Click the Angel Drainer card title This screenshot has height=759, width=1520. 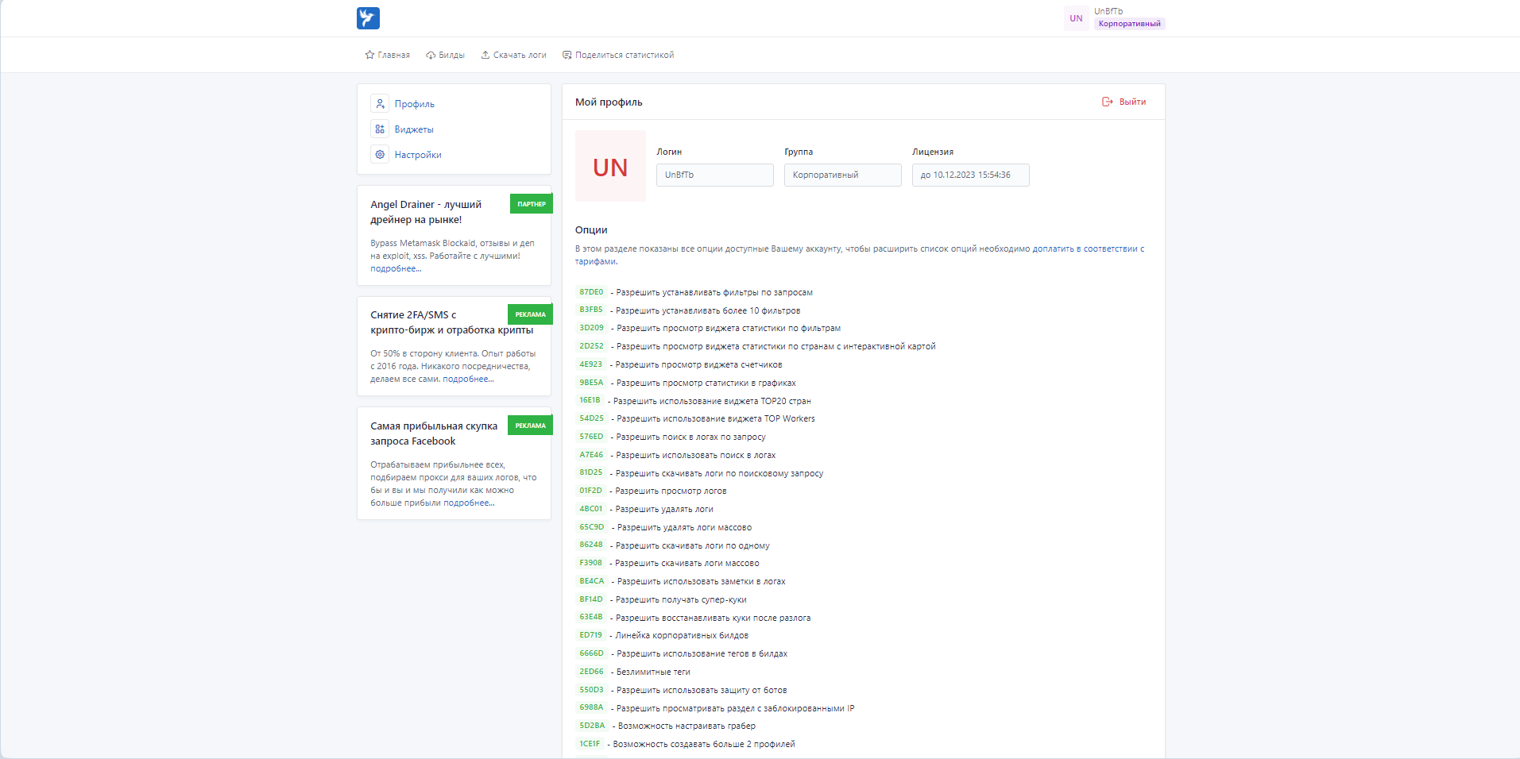point(426,212)
